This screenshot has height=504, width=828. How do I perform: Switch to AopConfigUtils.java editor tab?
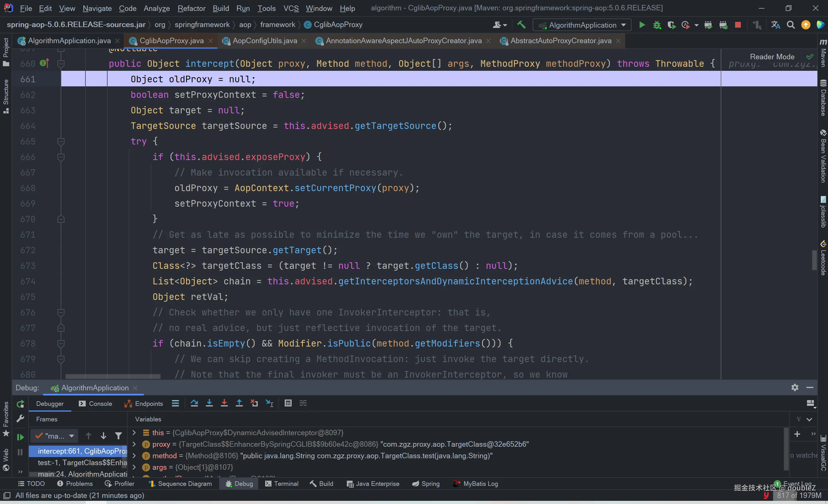265,41
